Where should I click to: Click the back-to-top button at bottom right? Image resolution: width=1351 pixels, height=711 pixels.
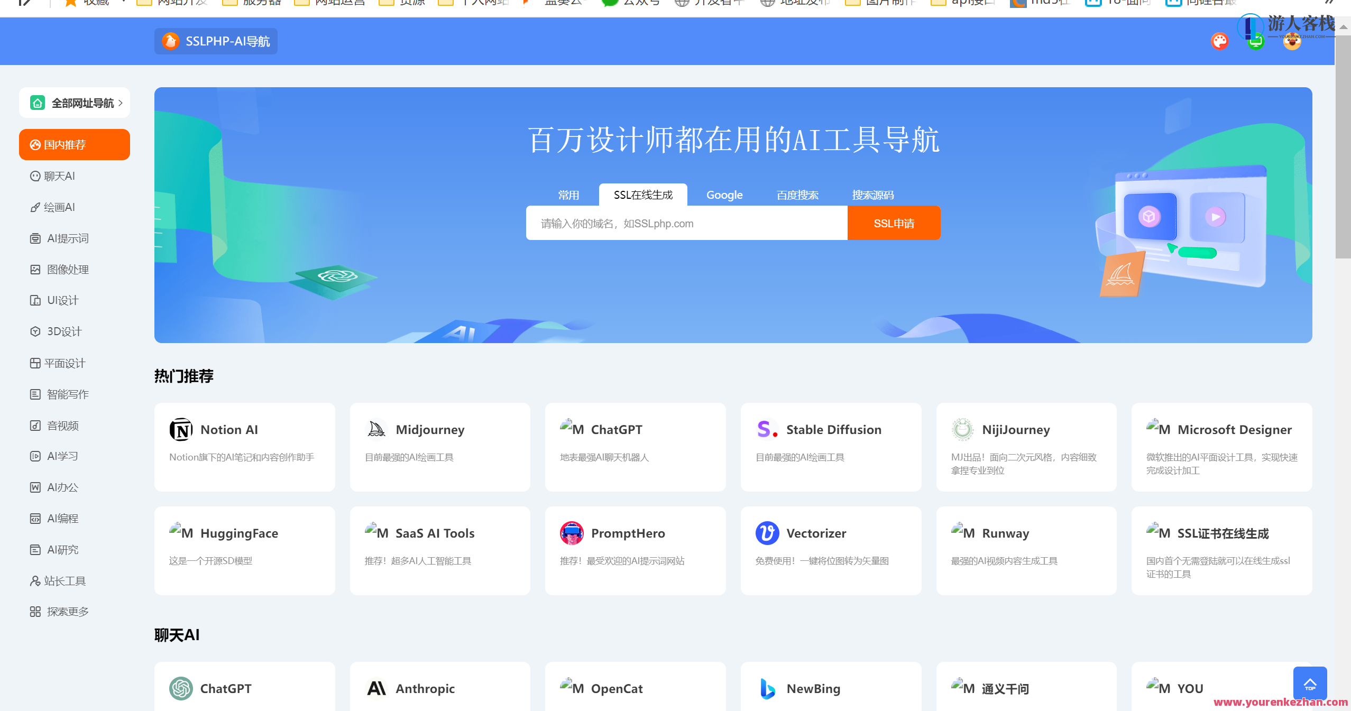click(1310, 684)
